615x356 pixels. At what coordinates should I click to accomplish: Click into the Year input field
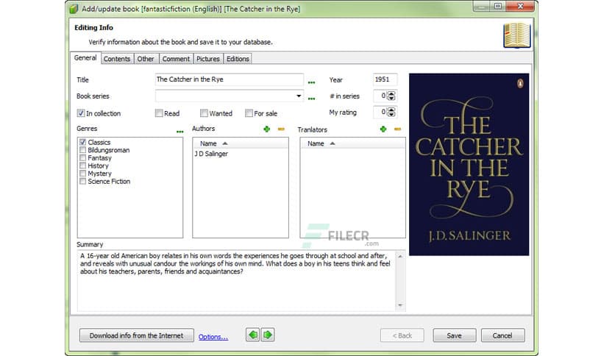click(x=385, y=79)
